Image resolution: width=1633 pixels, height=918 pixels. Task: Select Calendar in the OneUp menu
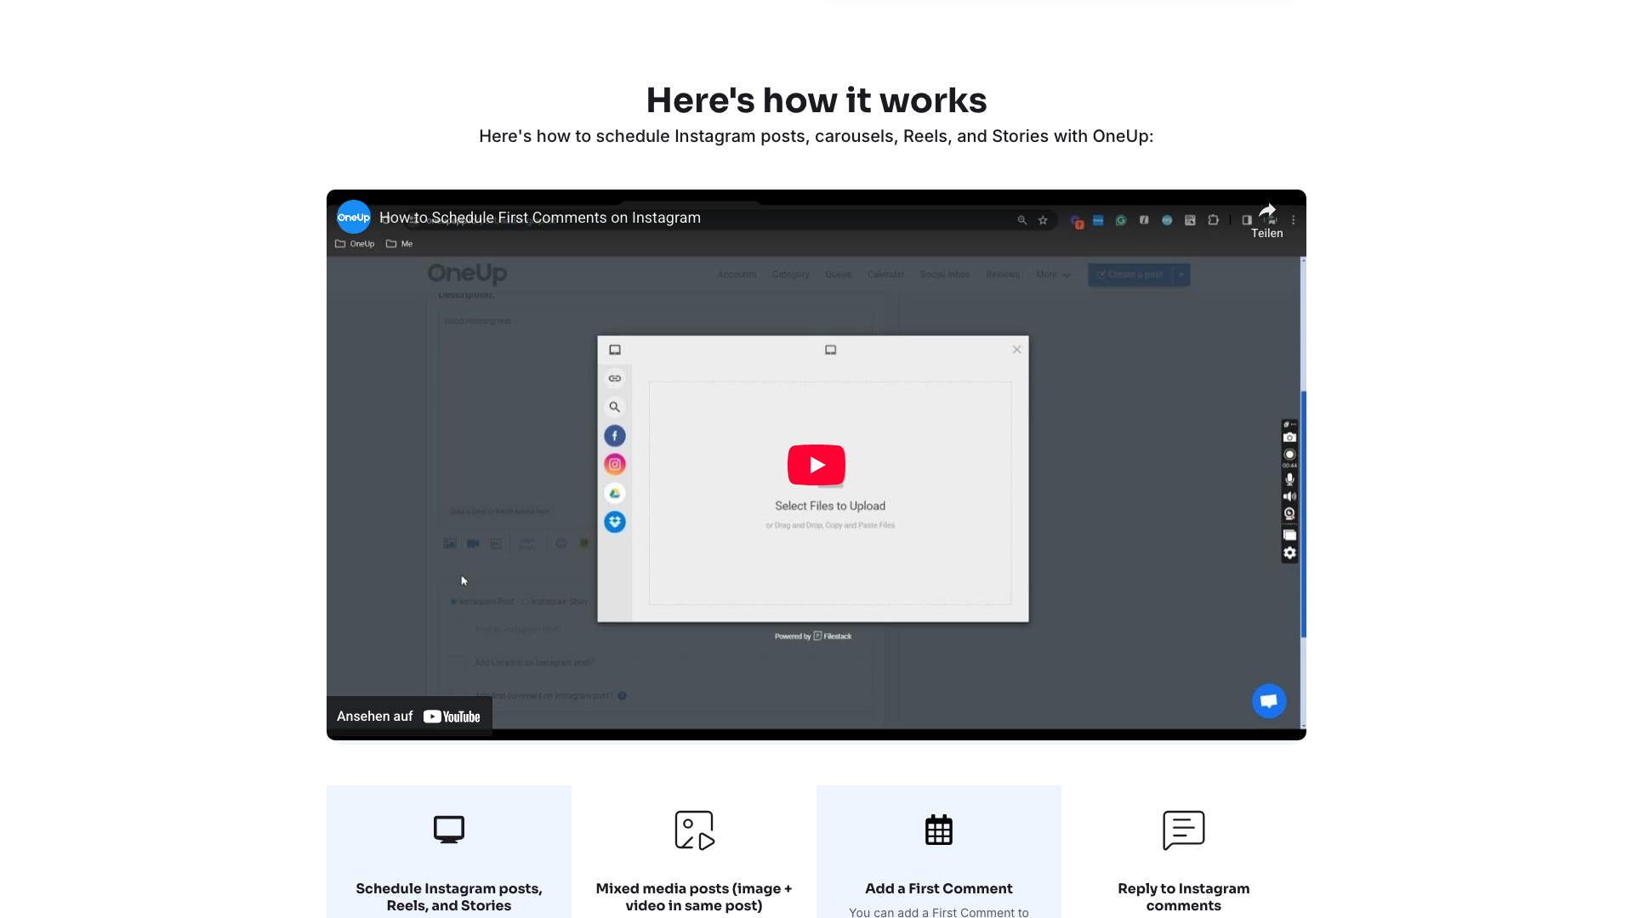point(885,274)
